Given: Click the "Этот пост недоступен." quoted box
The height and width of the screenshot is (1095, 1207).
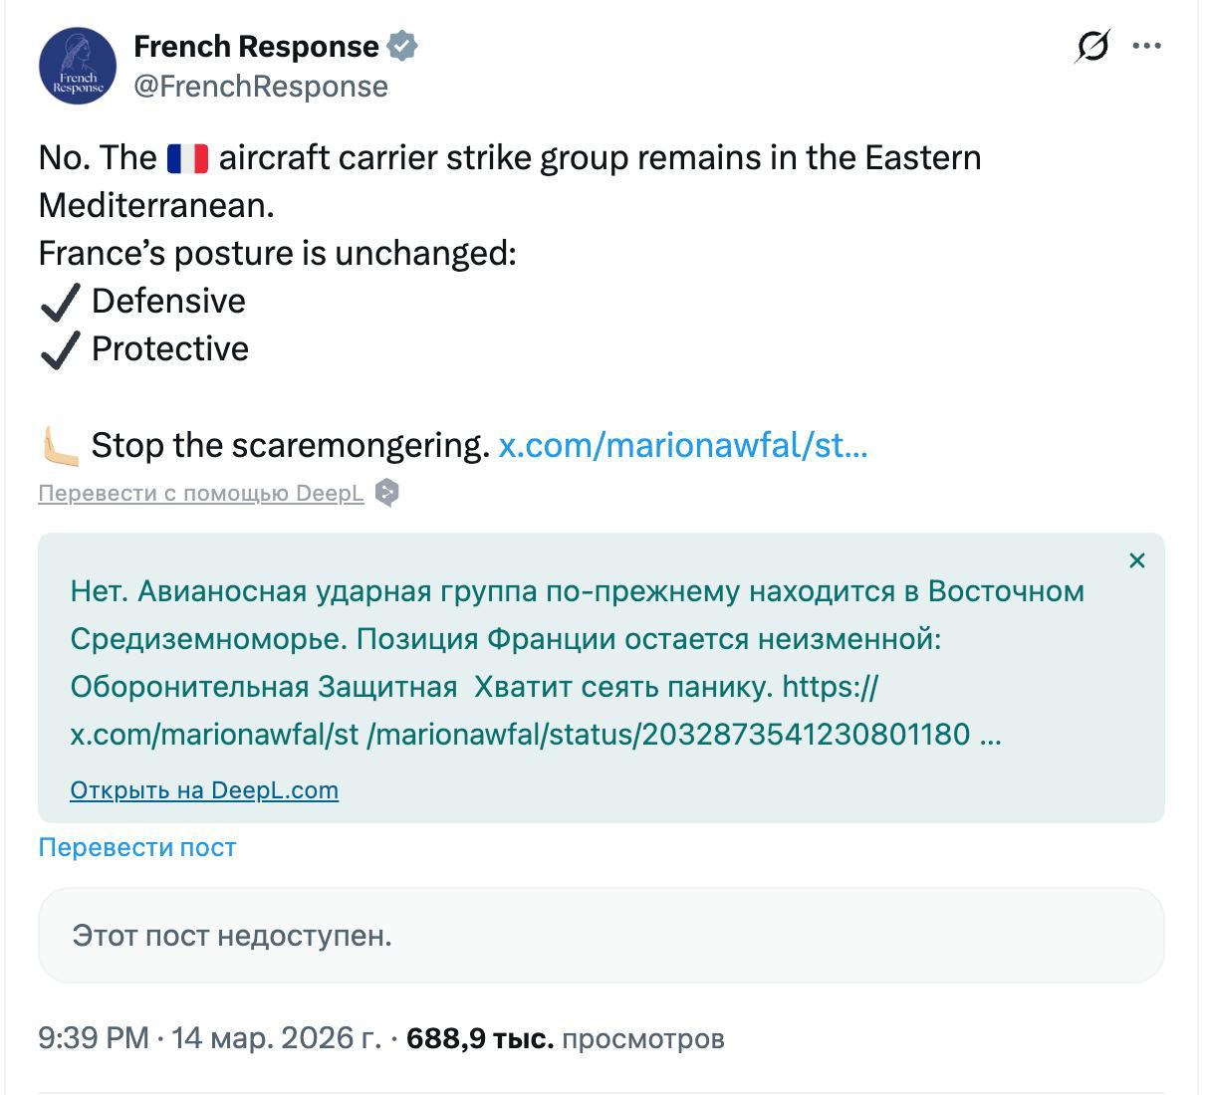Looking at the screenshot, I should (601, 936).
